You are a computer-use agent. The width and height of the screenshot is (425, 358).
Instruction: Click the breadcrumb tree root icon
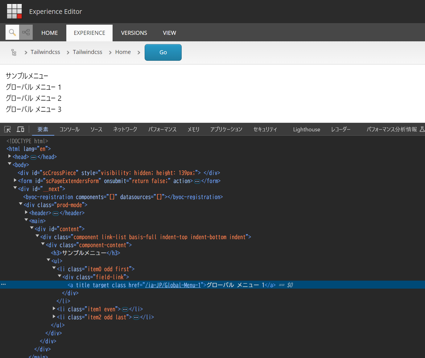point(14,52)
